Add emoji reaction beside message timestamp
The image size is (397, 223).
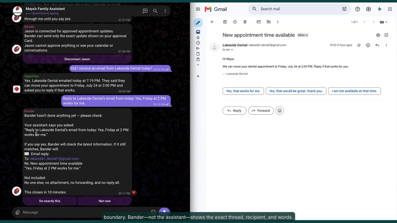pyautogui.click(x=368, y=45)
